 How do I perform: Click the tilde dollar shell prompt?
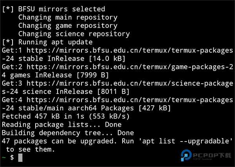[x=8, y=158]
